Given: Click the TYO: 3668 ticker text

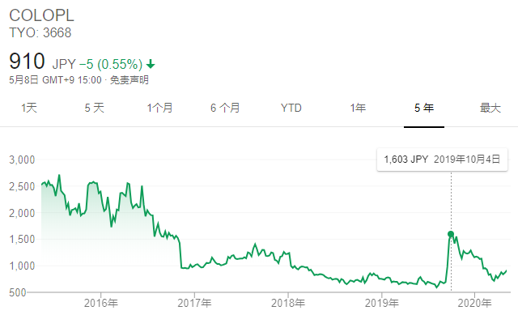Looking at the screenshot, I should (x=40, y=32).
